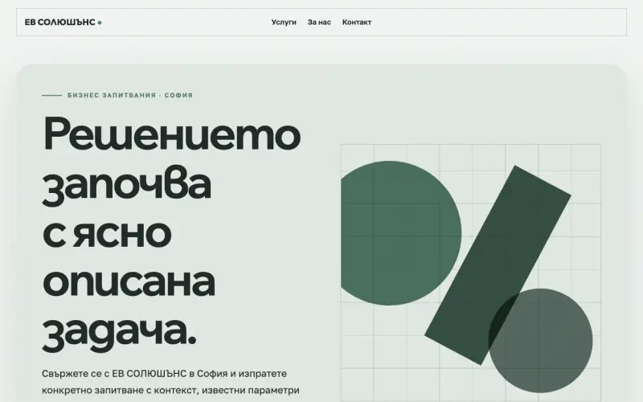Click the headline Решението започва с ясно описана задача
This screenshot has height=402, width=643.
[172, 233]
